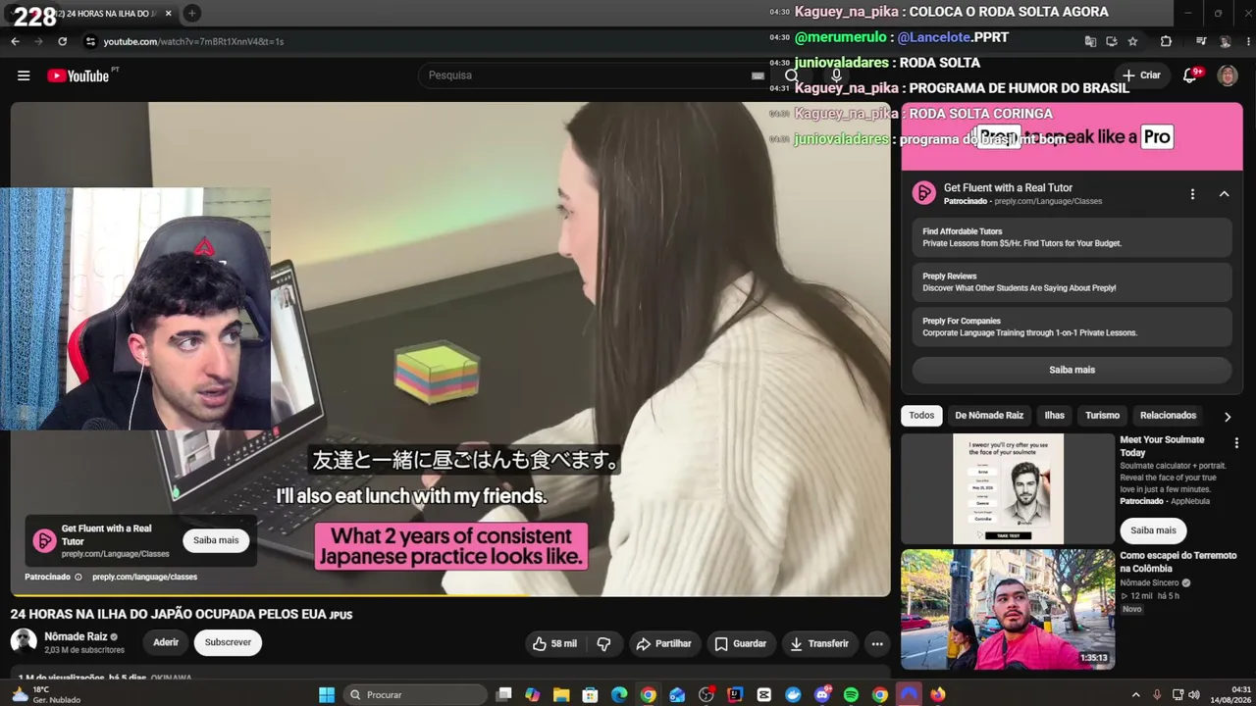Subscribe with the Subscrever button
The width and height of the screenshot is (1256, 706).
[x=228, y=643]
